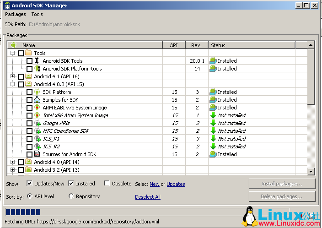Viewport: 322px width, 228px height.
Task: Click the Android 4.1 (API 16) folder icon
Action: (28, 76)
